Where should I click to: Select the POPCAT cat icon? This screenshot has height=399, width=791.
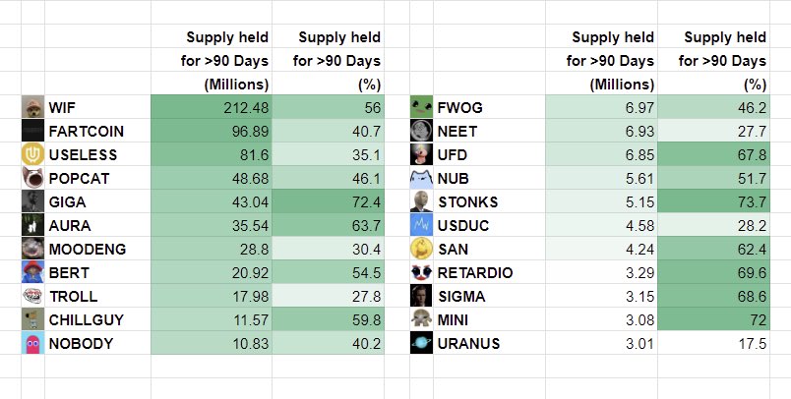pyautogui.click(x=32, y=178)
